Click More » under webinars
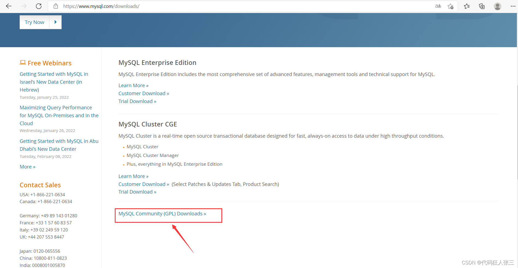 28,167
